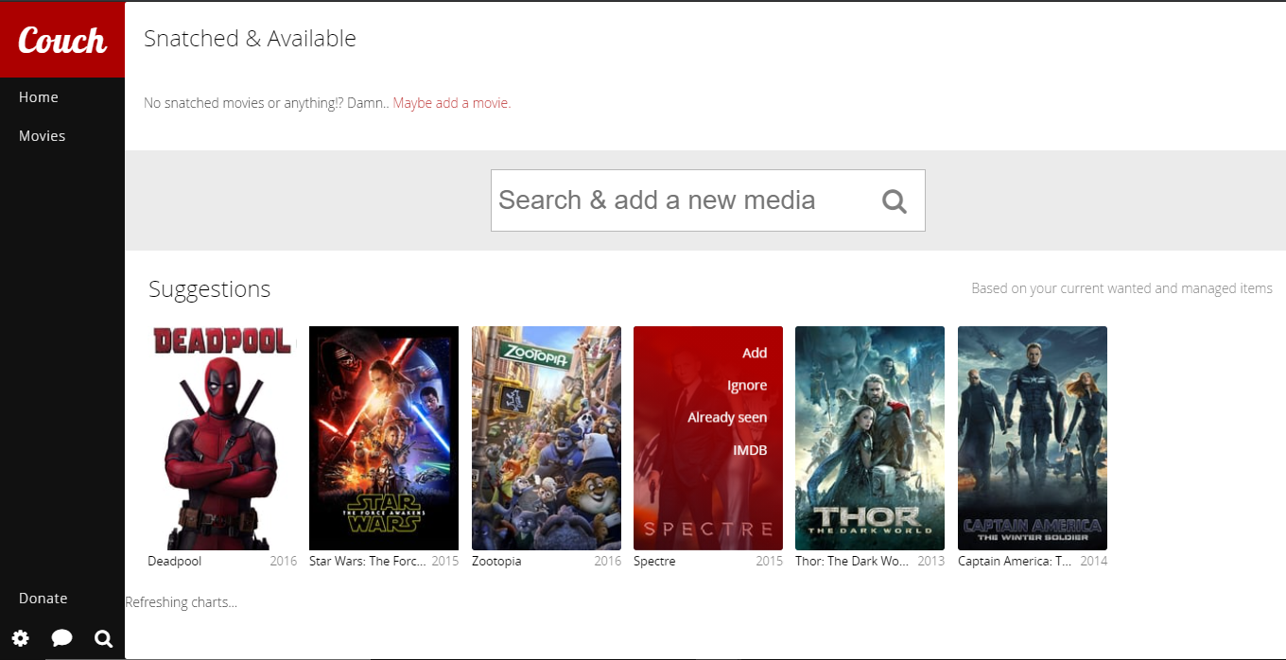Select the search magnifier icon bottom left
This screenshot has height=660, width=1286.
coord(103,638)
